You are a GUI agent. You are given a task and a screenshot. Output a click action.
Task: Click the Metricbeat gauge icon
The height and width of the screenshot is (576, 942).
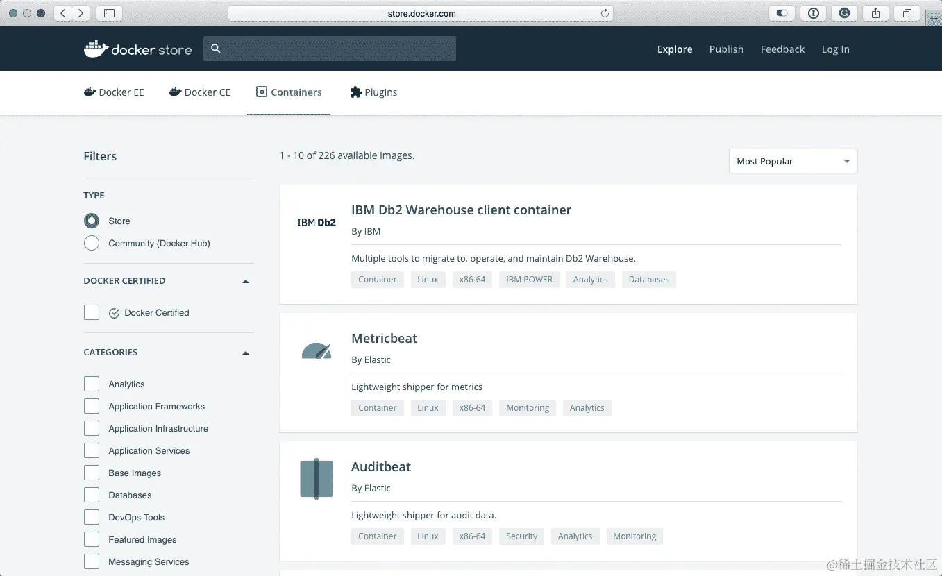[317, 350]
